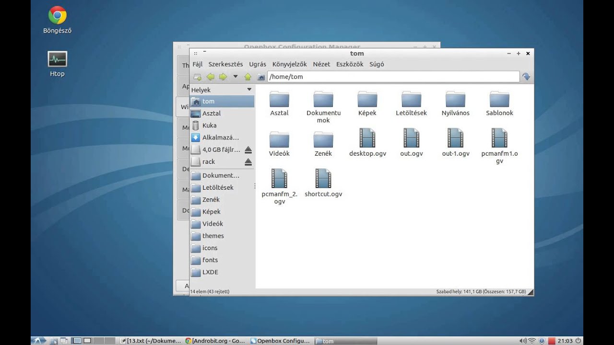Click the tom taskbar button
The width and height of the screenshot is (614, 345).
[x=345, y=341]
